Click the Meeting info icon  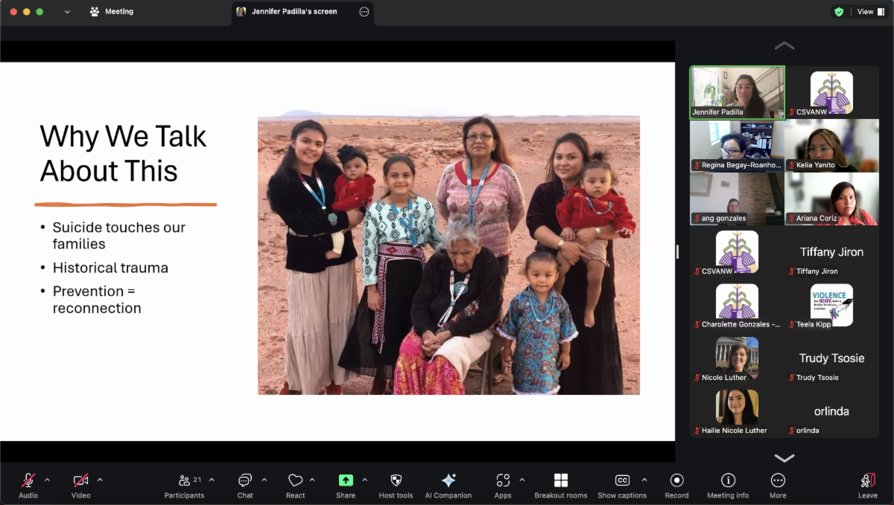[728, 480]
